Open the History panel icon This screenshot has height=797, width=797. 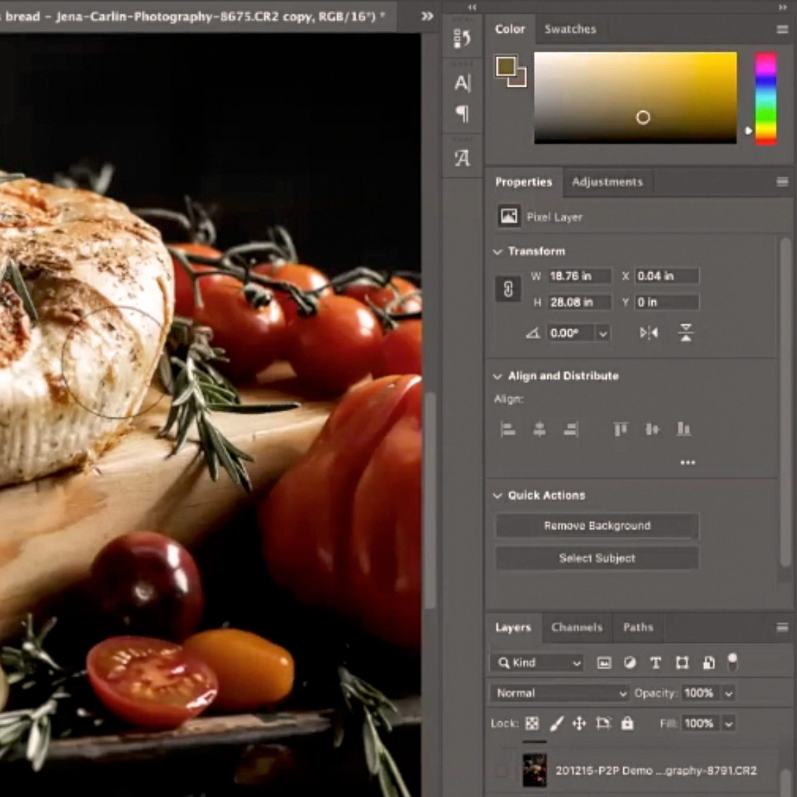(462, 38)
